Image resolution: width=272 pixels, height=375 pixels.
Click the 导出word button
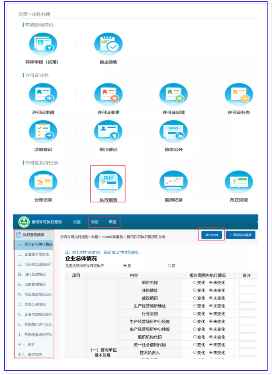coord(211,235)
